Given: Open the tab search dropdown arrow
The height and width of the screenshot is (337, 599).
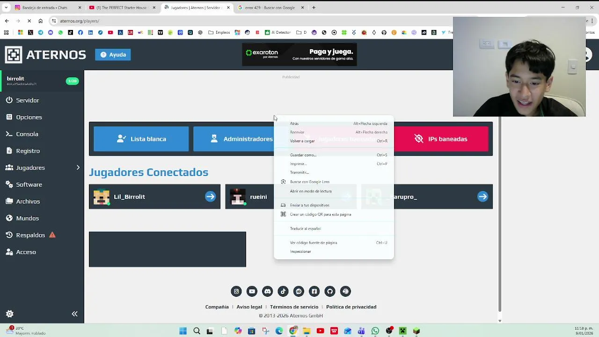Looking at the screenshot, I should click(6, 7).
